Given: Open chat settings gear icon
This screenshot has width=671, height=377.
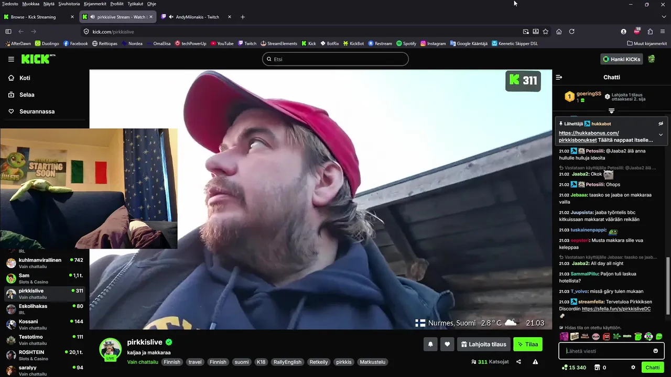Looking at the screenshot, I should (x=633, y=368).
